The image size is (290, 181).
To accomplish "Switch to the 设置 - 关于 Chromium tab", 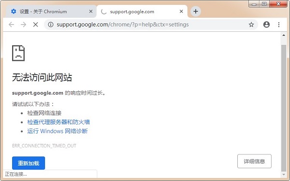I will click(x=51, y=12).
